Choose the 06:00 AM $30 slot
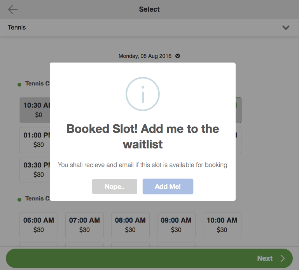Screen dimensions: 299x270 click(38, 225)
